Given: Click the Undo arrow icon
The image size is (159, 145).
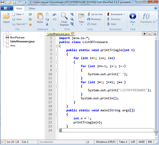Looking at the screenshot, I should [x=54, y=14].
